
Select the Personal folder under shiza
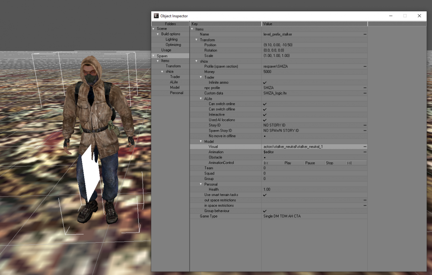click(176, 93)
